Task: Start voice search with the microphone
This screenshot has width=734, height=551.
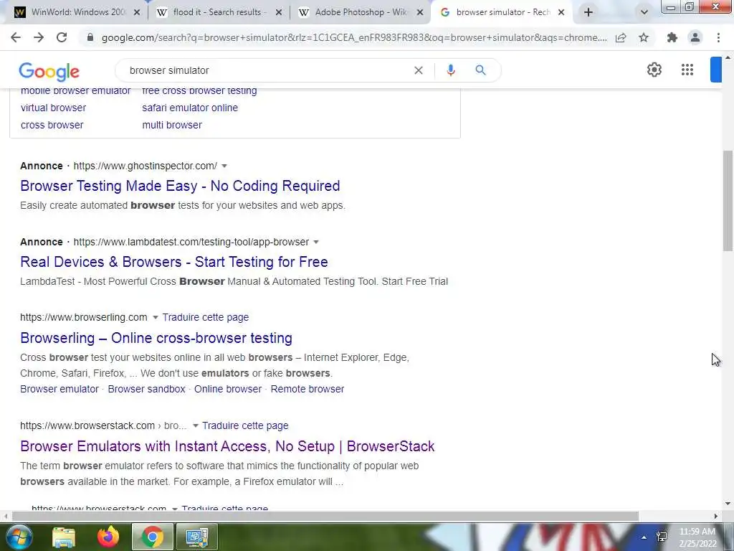Action: pos(451,70)
